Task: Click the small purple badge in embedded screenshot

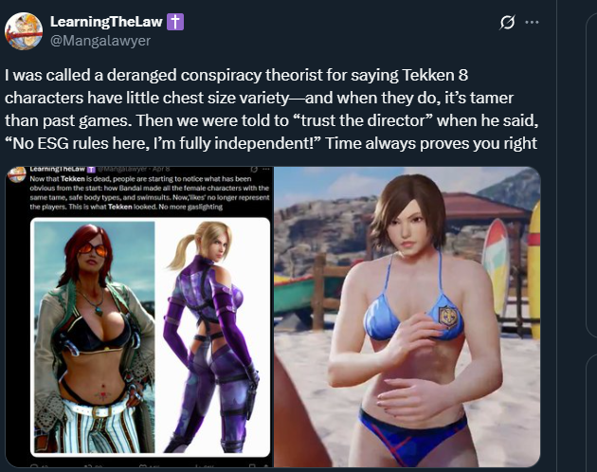Action: [x=91, y=169]
